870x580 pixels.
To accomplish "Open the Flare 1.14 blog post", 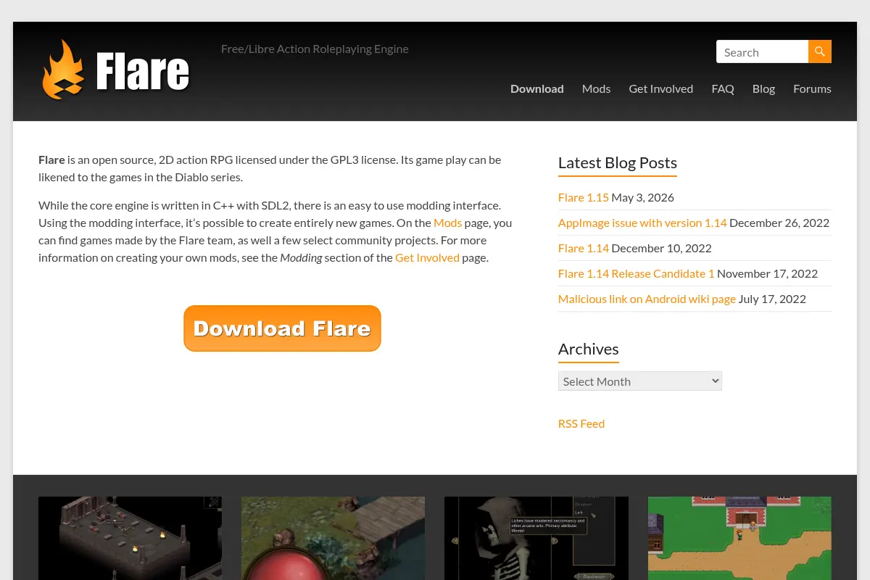I will 584,248.
